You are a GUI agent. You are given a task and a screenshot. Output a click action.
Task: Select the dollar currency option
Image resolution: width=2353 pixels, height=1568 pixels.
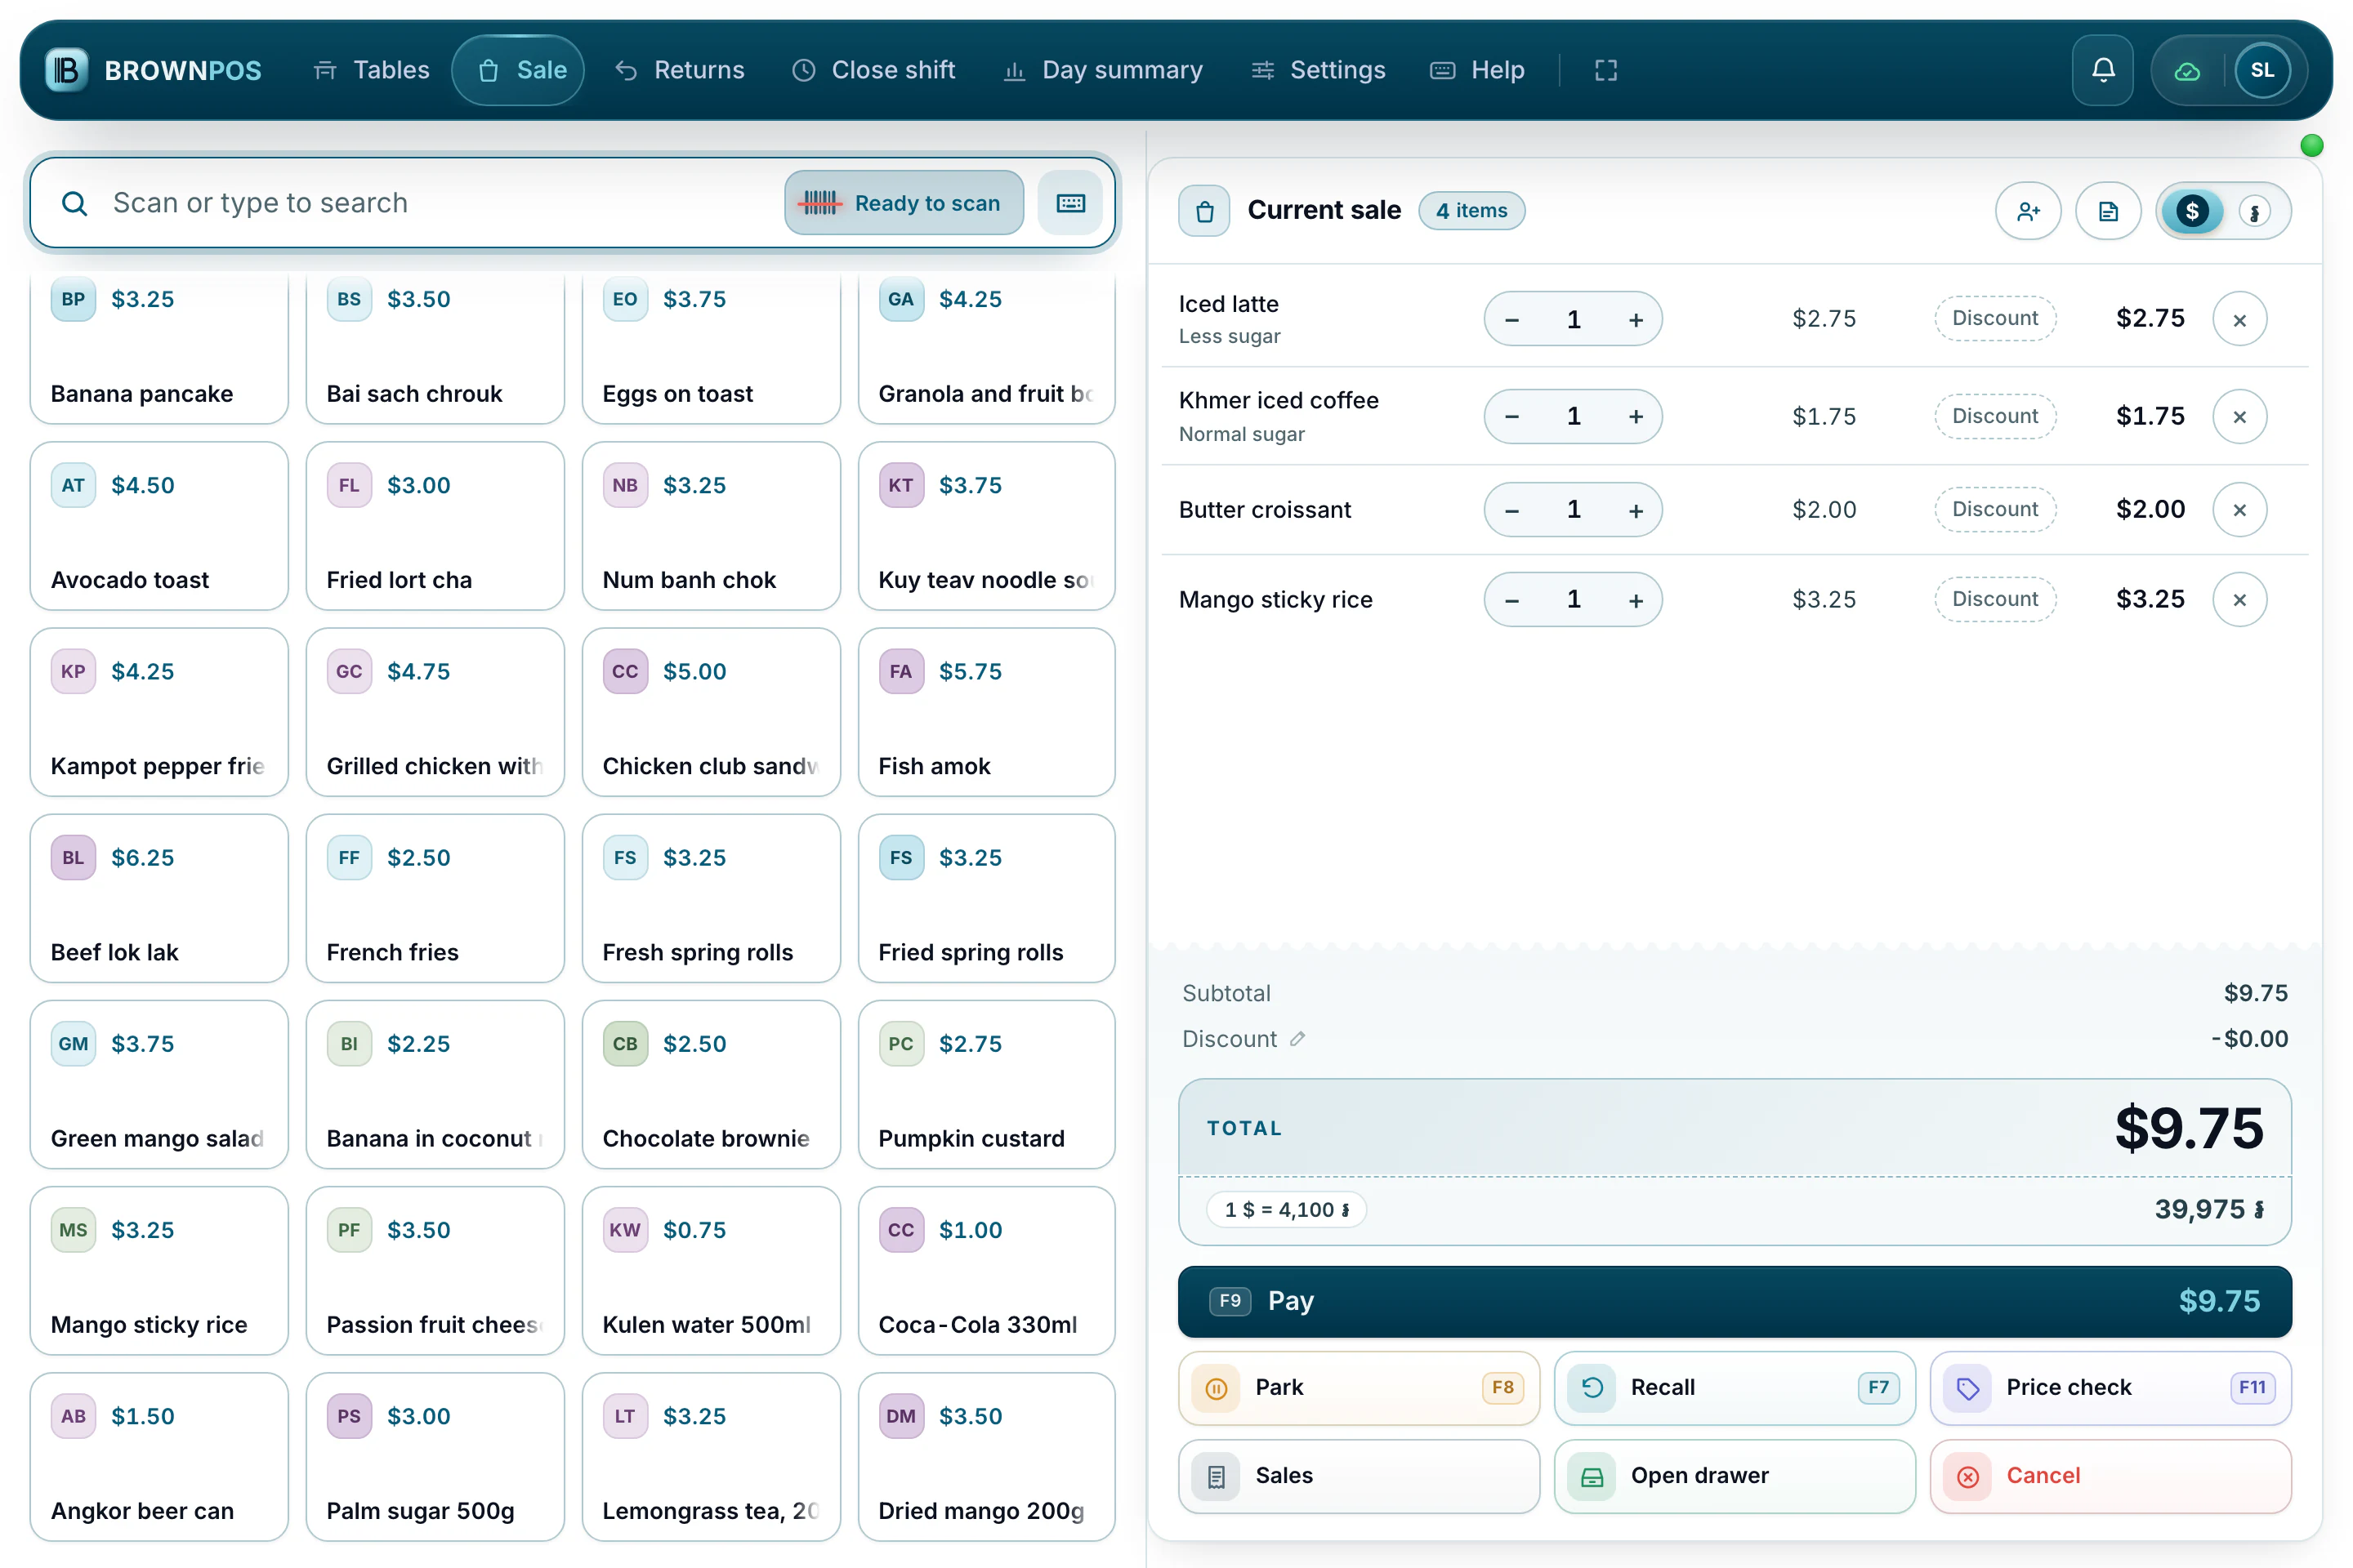[x=2192, y=211]
